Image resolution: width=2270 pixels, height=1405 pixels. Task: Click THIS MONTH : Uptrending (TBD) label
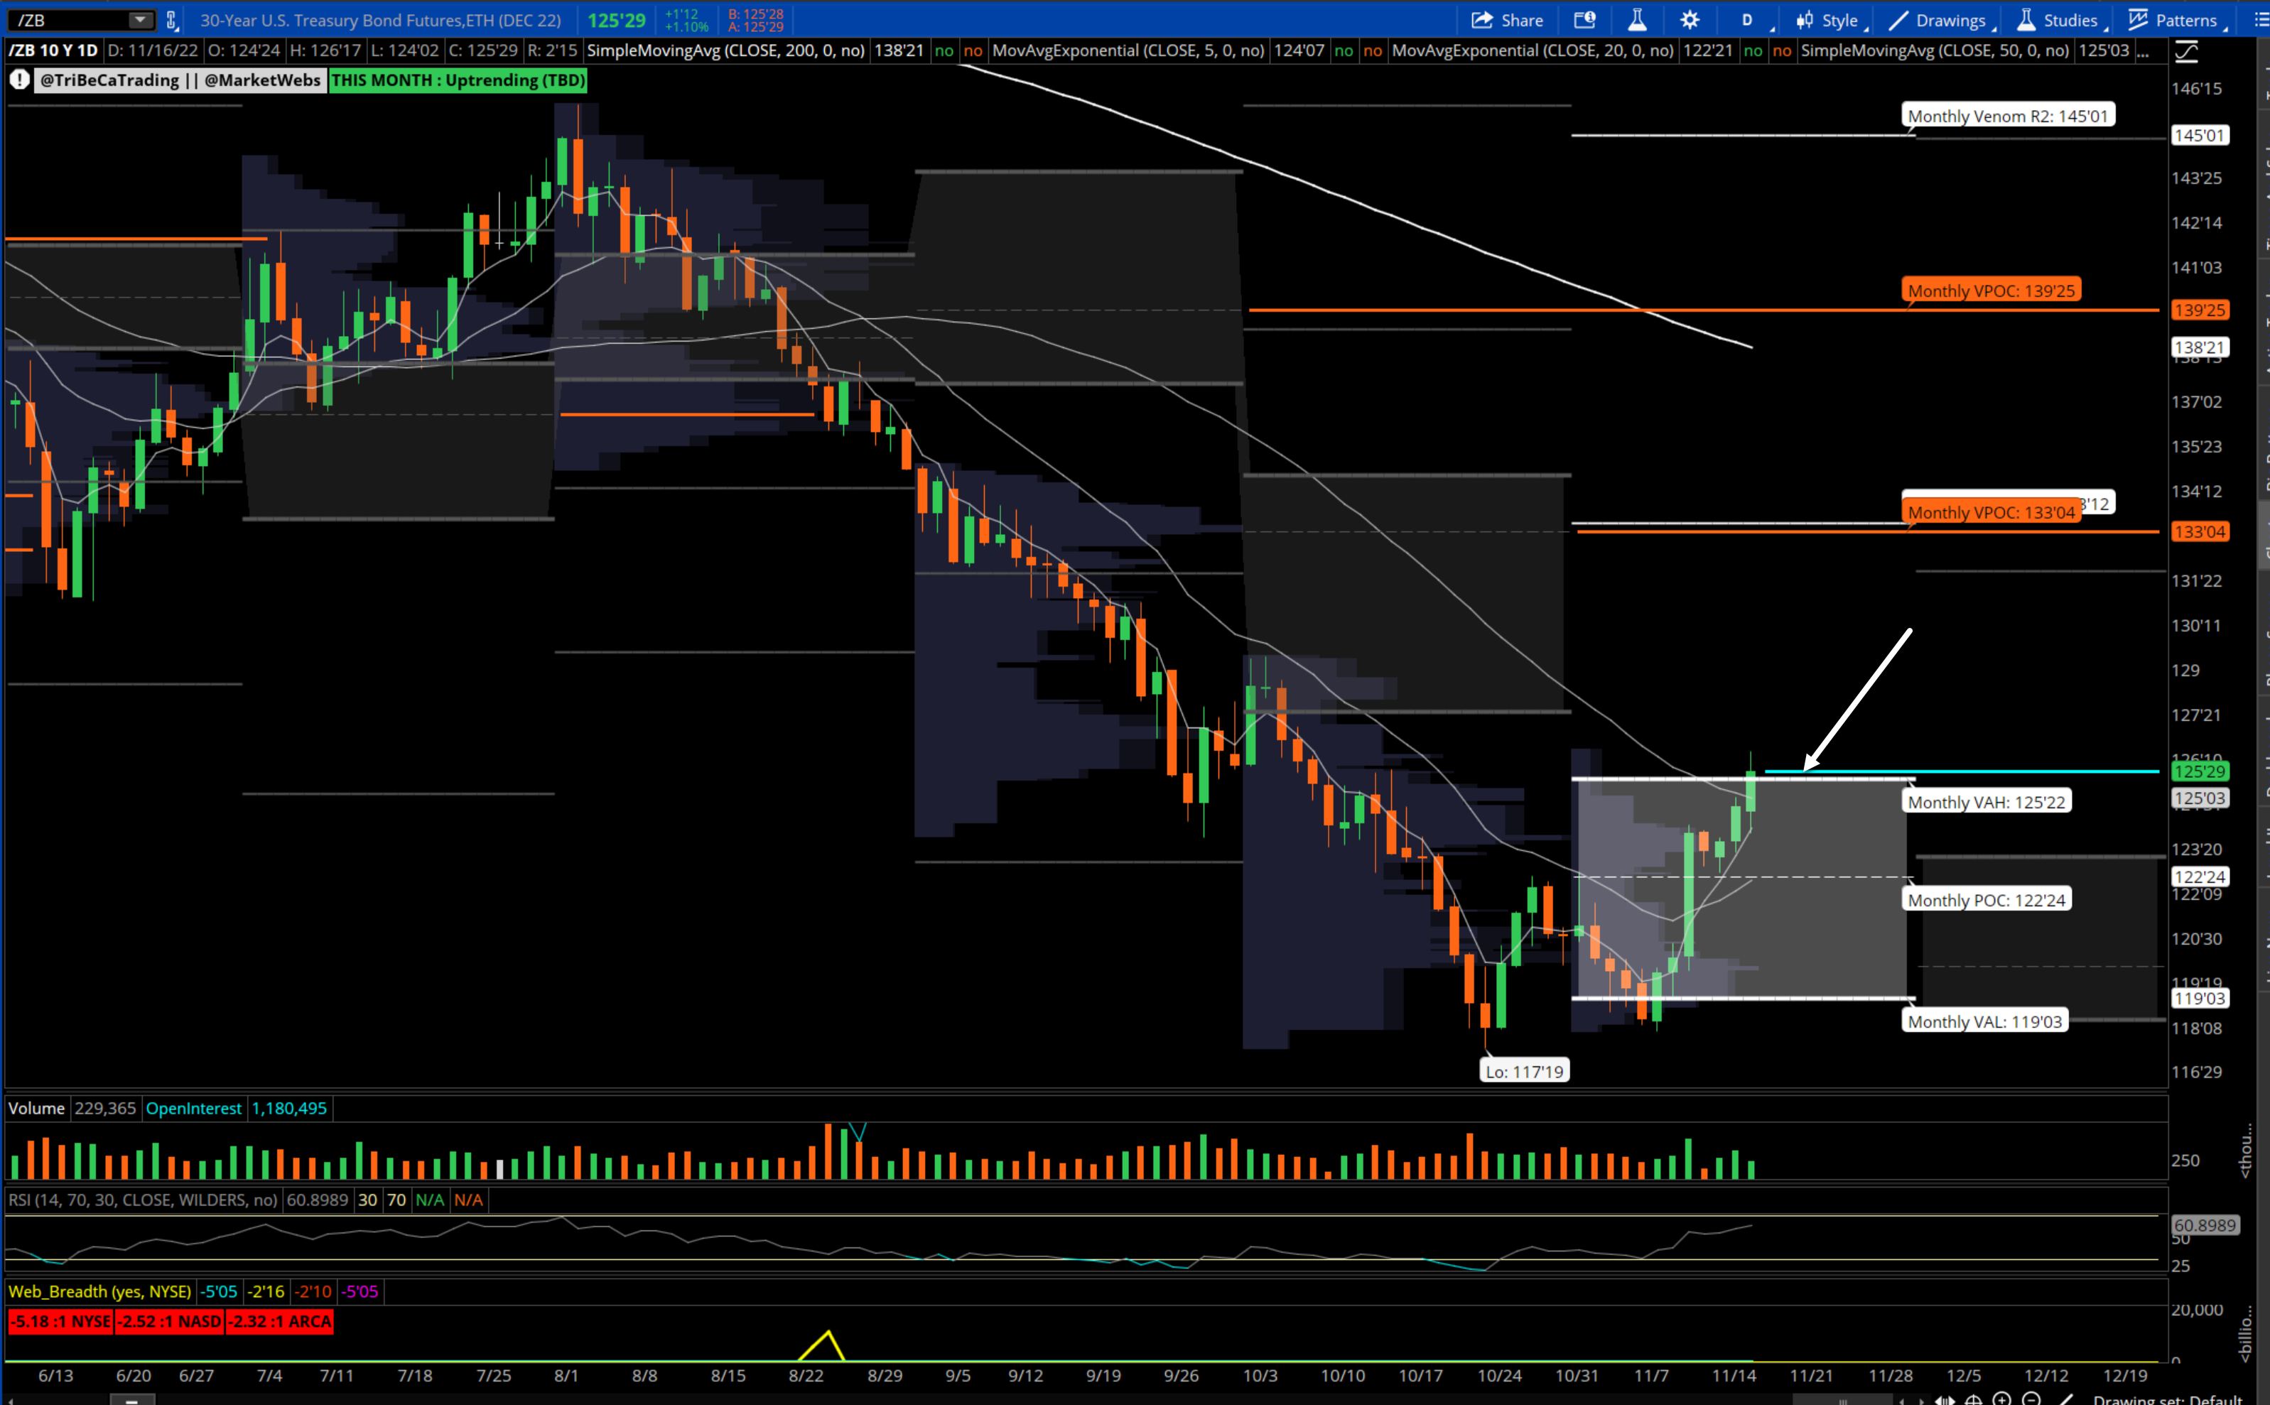[x=458, y=80]
